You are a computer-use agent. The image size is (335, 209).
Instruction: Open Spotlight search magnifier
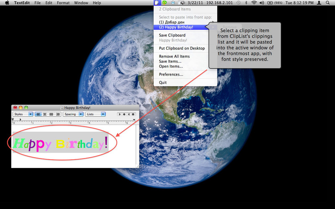(327, 3)
